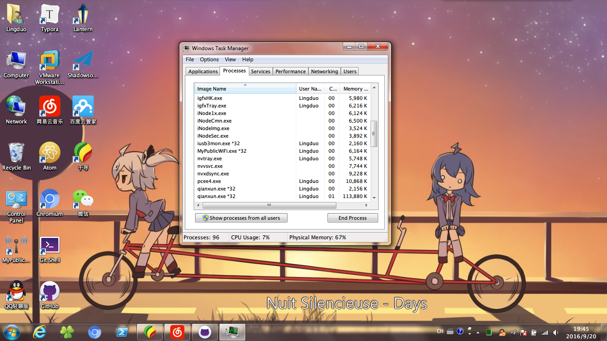Sort by Image Name column header

coord(245,88)
